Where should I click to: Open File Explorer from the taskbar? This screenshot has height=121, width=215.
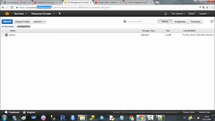coord(82,118)
